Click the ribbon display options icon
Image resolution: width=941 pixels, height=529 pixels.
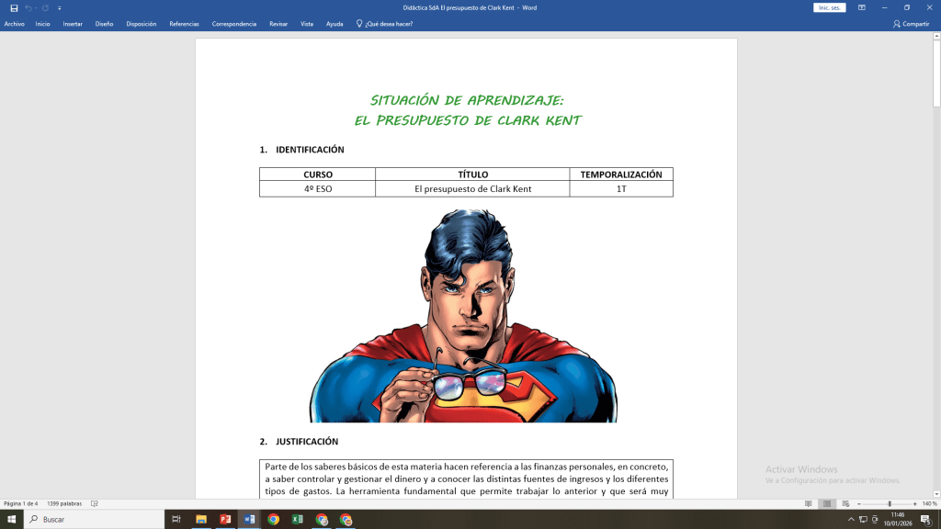[x=861, y=7]
